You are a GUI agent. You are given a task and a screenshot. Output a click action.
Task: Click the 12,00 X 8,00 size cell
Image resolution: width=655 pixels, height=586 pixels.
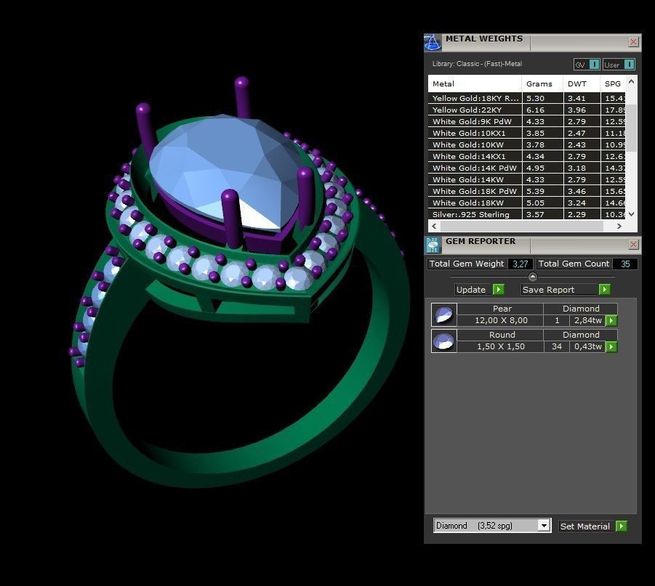point(501,320)
